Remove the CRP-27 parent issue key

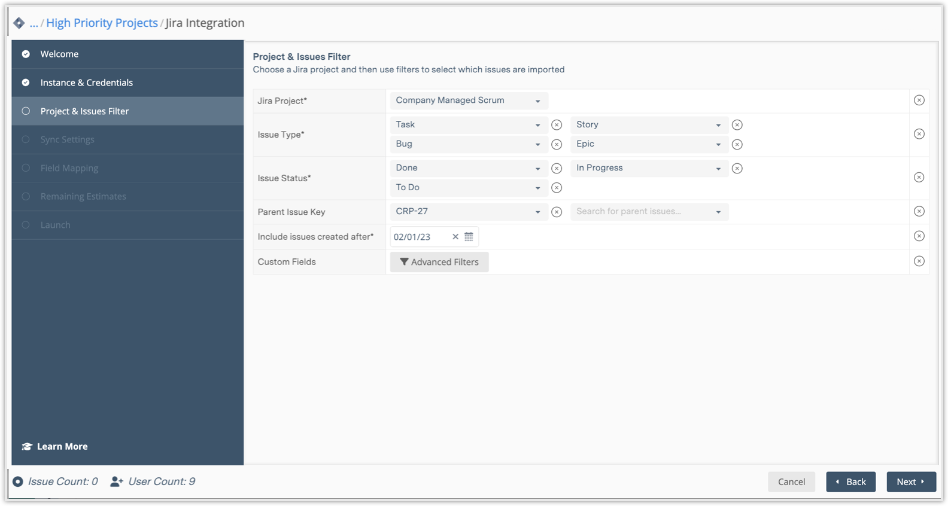pos(557,212)
